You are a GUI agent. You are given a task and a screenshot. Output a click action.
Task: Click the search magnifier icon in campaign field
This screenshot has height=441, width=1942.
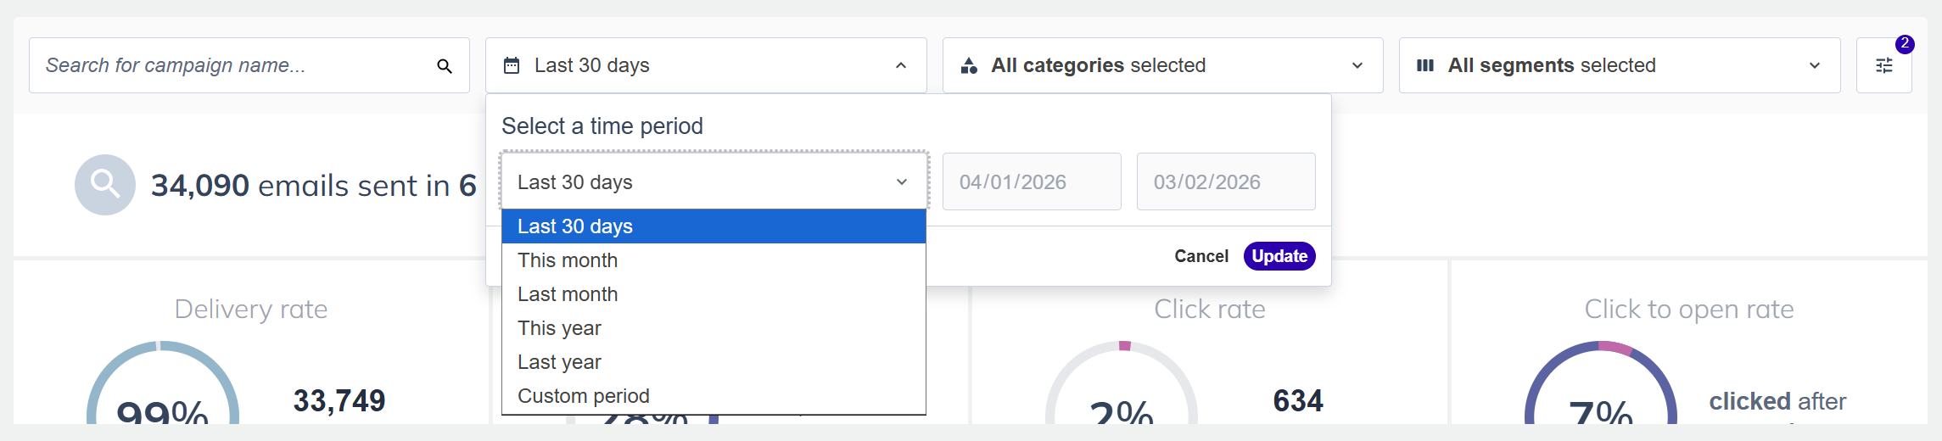click(x=444, y=66)
